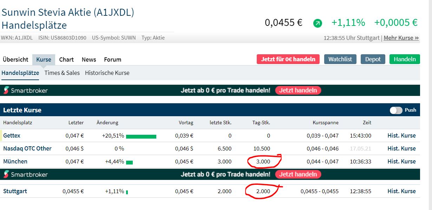Image resolution: width=432 pixels, height=210 pixels.
Task: Click Jetzt für 0€ handeln button
Action: (x=288, y=59)
